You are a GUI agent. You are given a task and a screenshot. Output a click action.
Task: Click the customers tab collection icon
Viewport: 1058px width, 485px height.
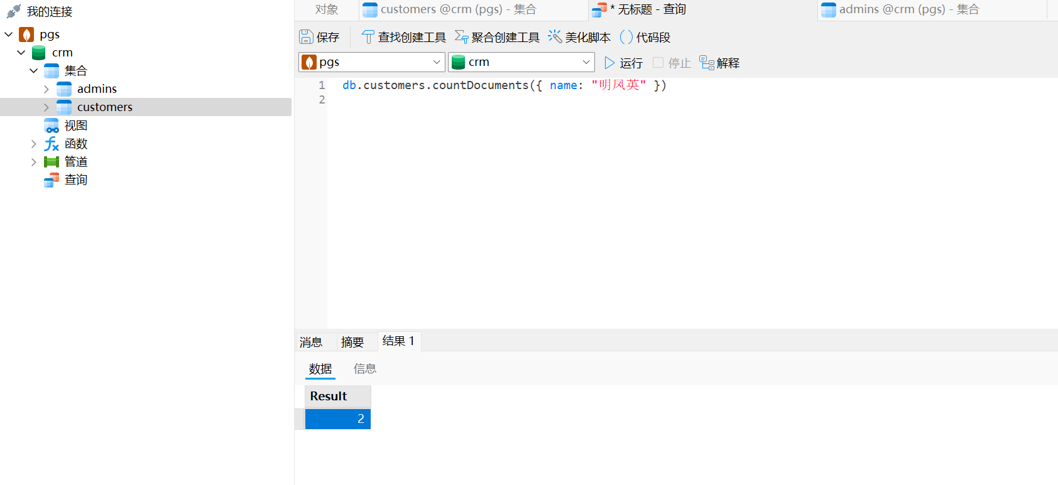click(370, 9)
